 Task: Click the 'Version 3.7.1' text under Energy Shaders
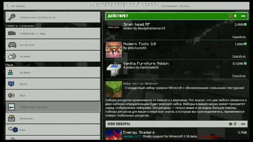pos(133,136)
